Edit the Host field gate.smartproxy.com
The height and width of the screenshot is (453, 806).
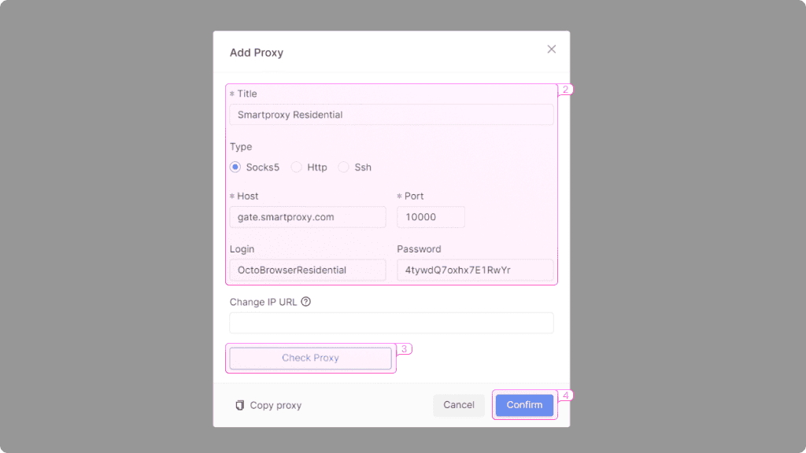pyautogui.click(x=307, y=216)
